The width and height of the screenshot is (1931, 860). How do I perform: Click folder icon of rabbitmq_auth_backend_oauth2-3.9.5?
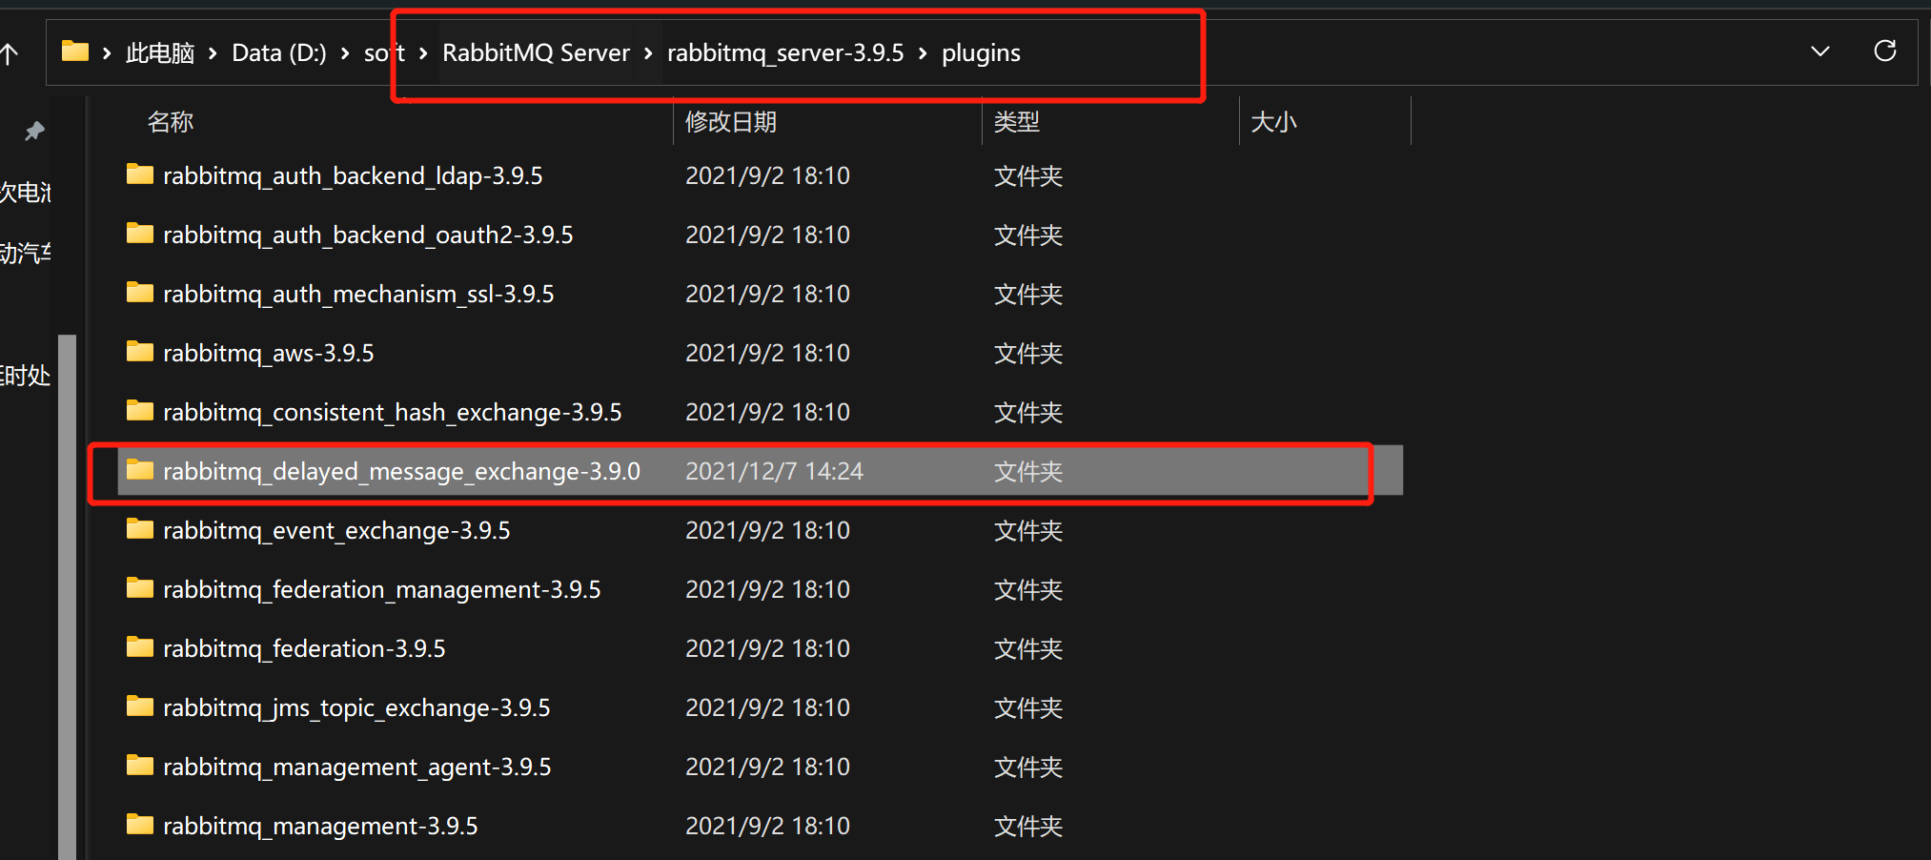tap(140, 234)
